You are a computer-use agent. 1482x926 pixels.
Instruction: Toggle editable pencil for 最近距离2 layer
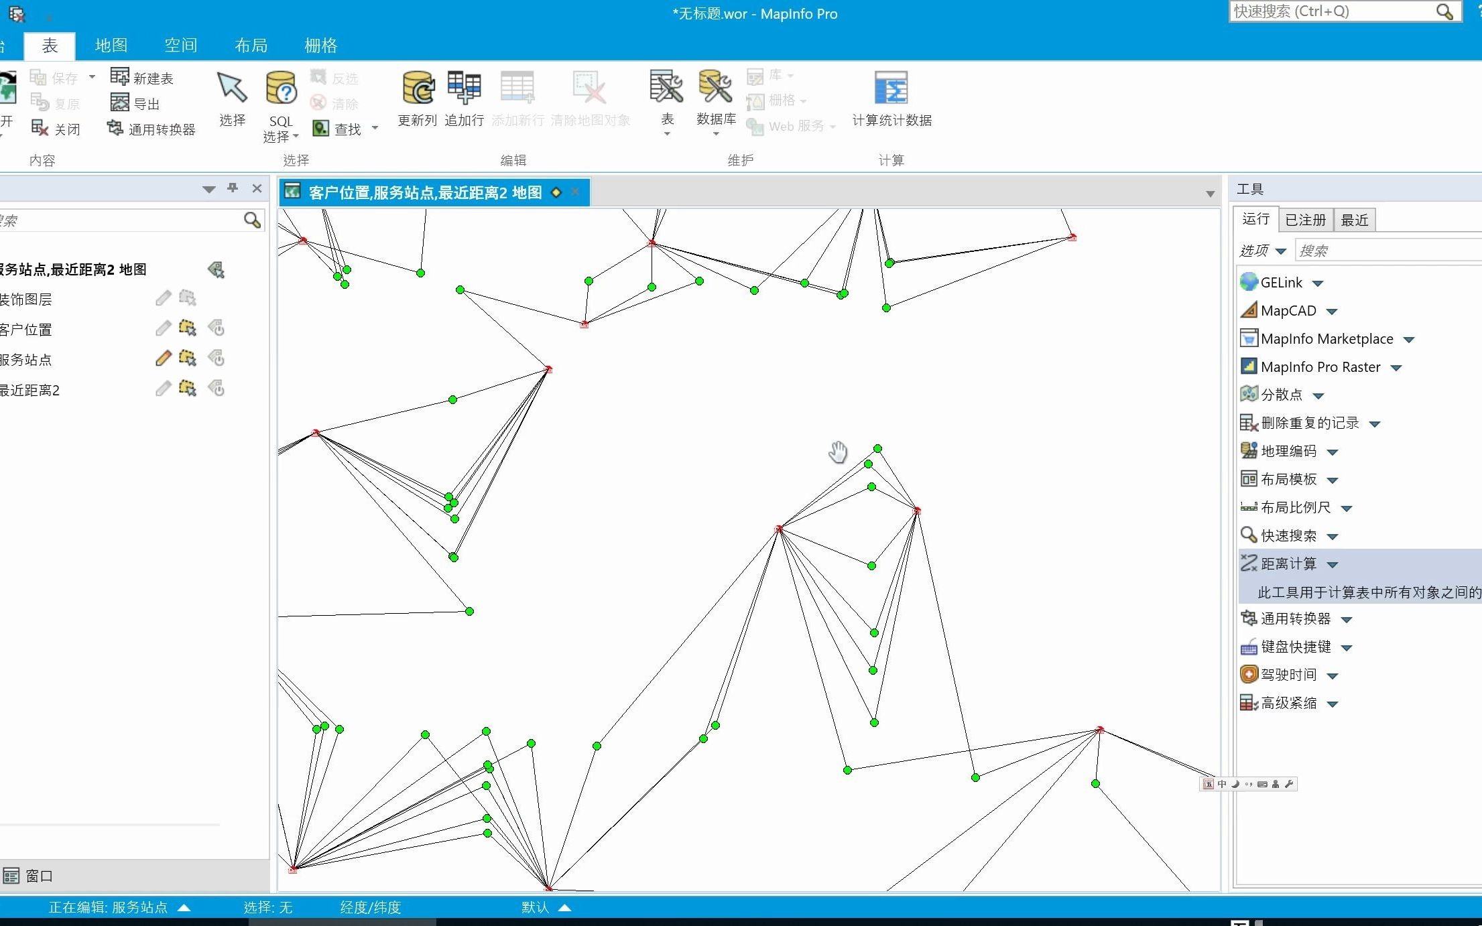coord(163,389)
